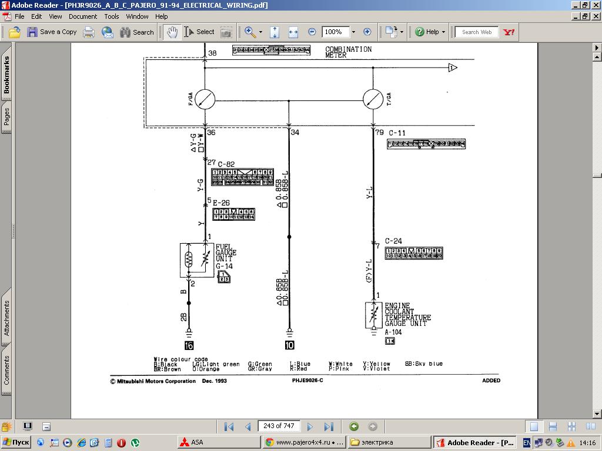602x451 pixels.
Task: Enable Continuous page layout
Action: point(553,426)
